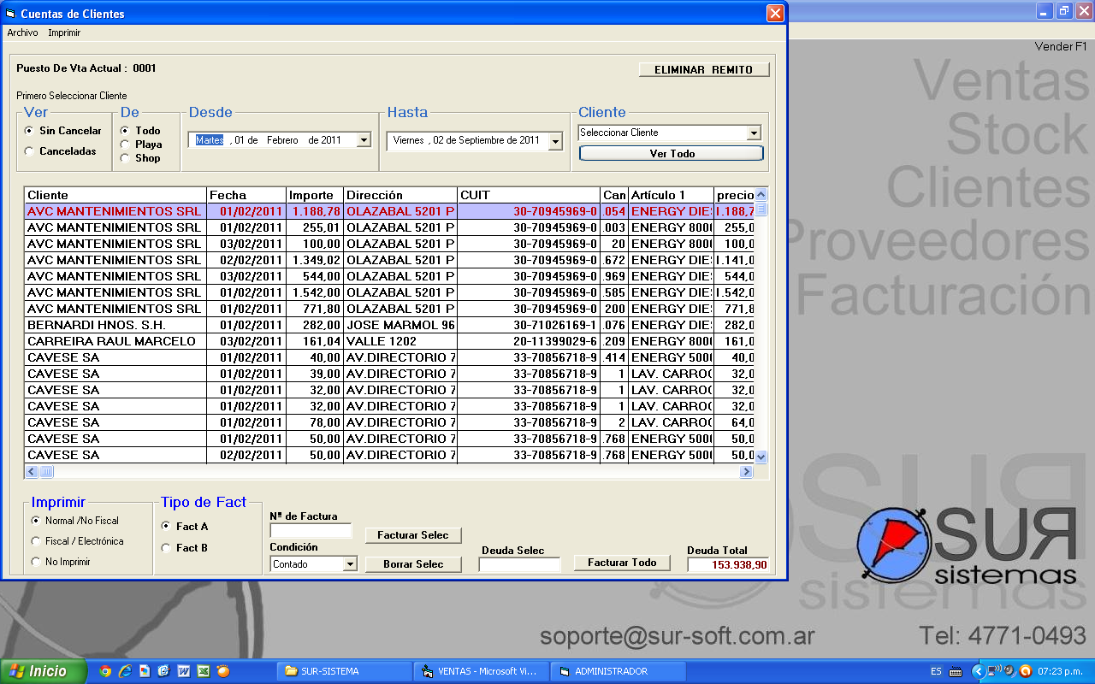Image resolution: width=1095 pixels, height=684 pixels.
Task: Click the CUIT column header
Action: tap(529, 196)
